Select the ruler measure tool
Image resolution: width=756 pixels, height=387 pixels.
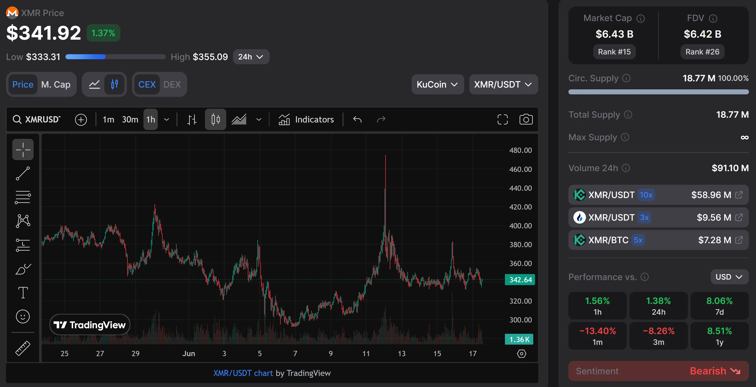pyautogui.click(x=23, y=348)
